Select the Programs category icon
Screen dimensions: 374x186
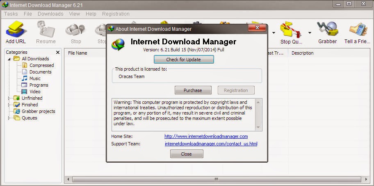point(24,85)
